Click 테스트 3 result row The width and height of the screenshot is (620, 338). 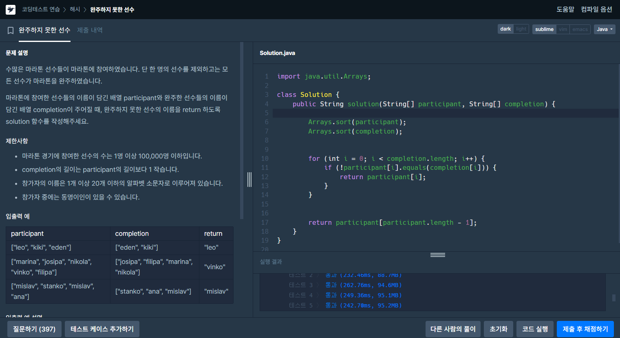(345, 285)
